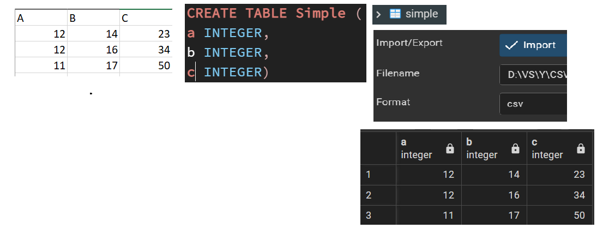Click lock icon in column a header
The height and width of the screenshot is (228, 603).
[450, 148]
